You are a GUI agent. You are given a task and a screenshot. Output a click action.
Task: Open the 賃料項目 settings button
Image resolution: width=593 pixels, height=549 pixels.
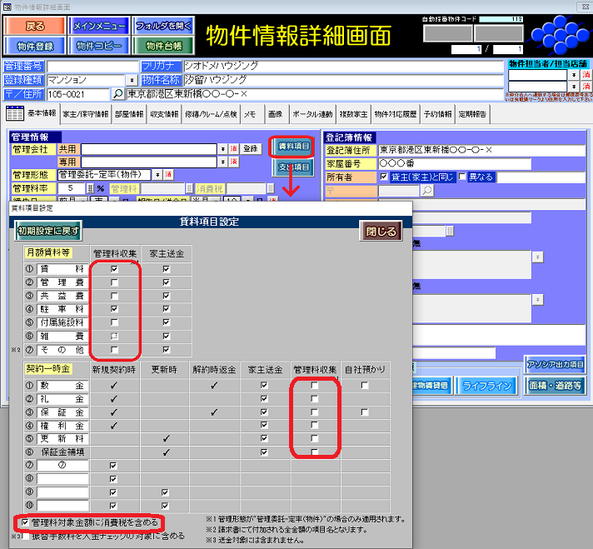(292, 147)
